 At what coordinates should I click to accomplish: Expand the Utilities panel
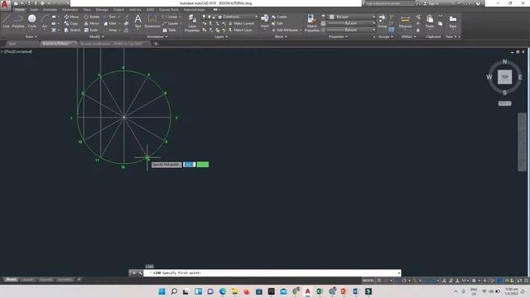click(408, 36)
